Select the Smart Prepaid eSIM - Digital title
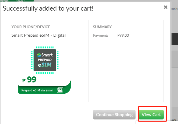This screenshot has height=124, width=178. 39,35
